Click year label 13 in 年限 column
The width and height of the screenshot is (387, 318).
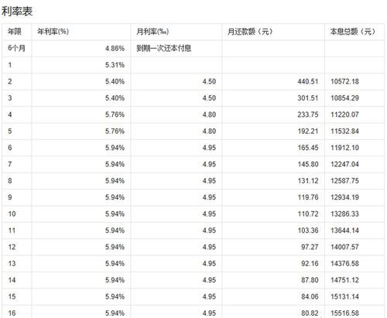[x=12, y=264]
